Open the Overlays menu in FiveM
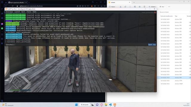This screenshot has width=191, height=107. click(x=9, y=12)
